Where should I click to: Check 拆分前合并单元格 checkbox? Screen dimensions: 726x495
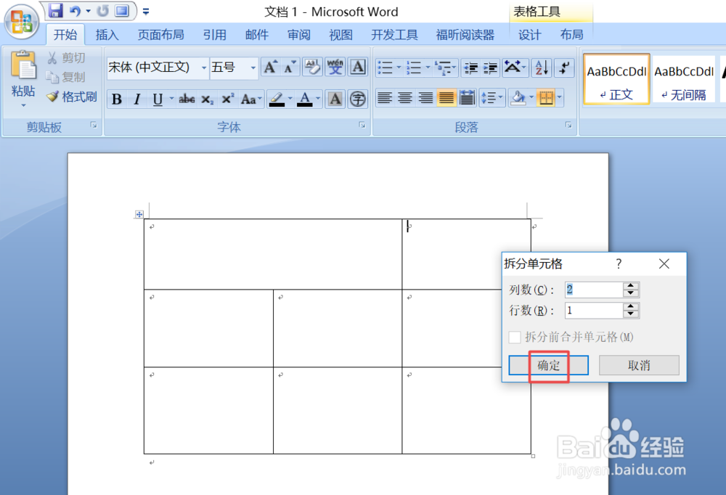pos(515,337)
